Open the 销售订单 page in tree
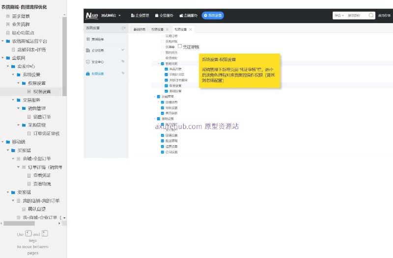The height and width of the screenshot is (258, 393). coord(42,117)
